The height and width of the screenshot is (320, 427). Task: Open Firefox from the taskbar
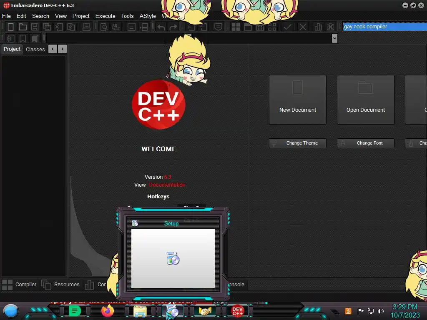(x=107, y=311)
